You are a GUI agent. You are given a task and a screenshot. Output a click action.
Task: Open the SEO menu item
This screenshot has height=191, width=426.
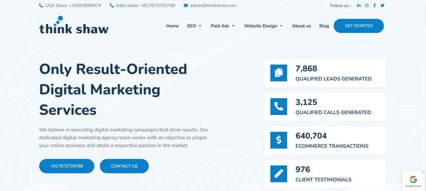(x=191, y=26)
